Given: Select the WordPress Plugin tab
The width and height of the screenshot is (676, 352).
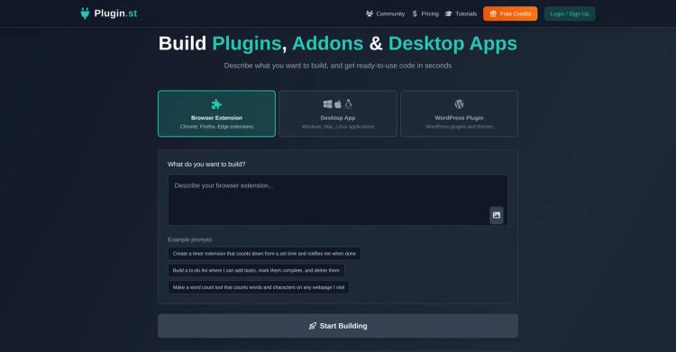Looking at the screenshot, I should [x=459, y=113].
